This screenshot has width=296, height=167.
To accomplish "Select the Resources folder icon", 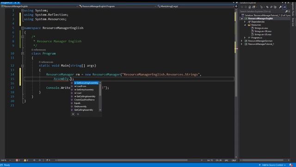I will point(249,25).
